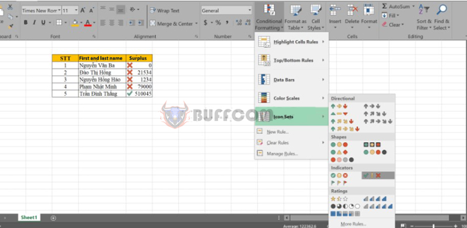Pick the 3 Stars ratings icon set
This screenshot has width=467, height=228.
pos(339,199)
